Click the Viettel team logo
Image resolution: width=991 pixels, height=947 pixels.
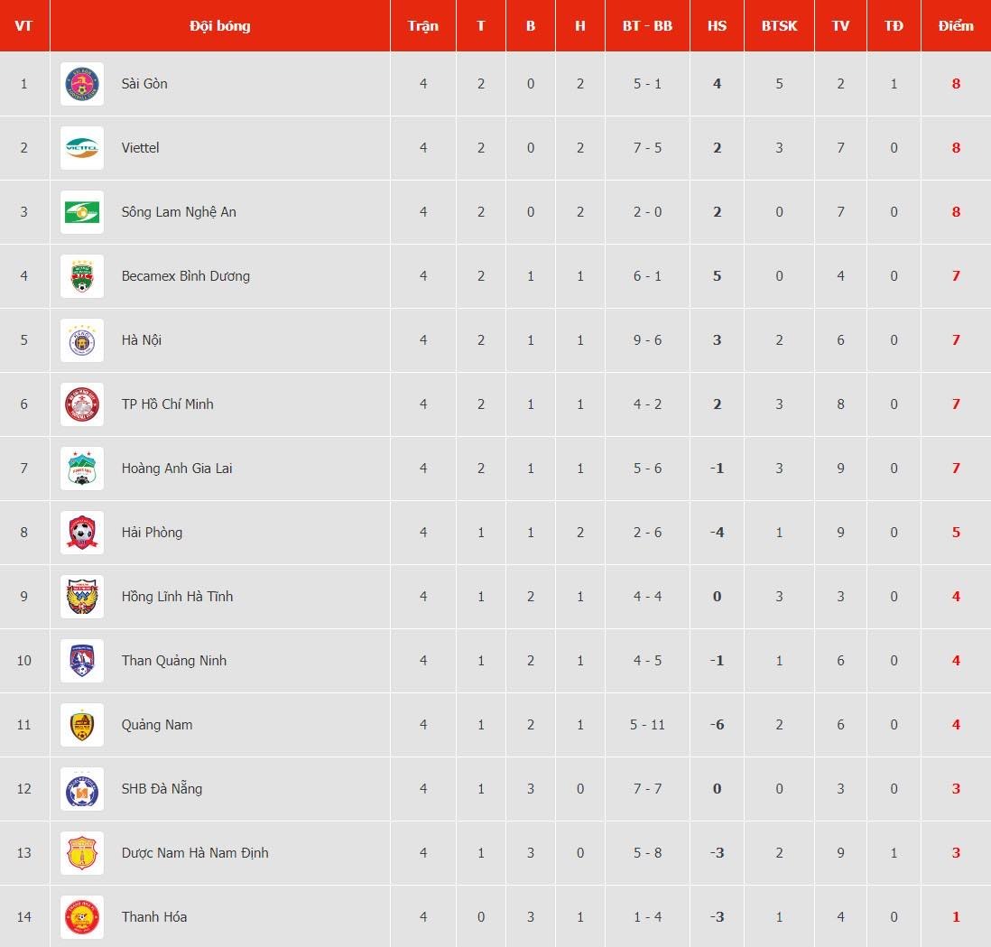click(x=81, y=148)
